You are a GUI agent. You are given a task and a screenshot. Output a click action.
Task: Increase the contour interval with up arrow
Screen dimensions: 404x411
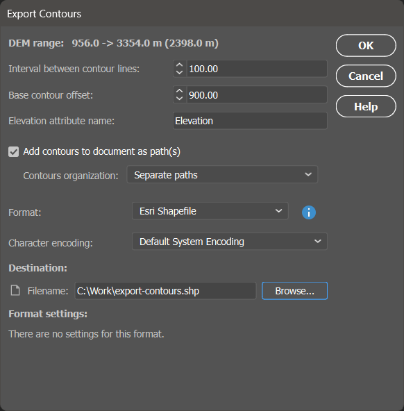click(x=180, y=65)
